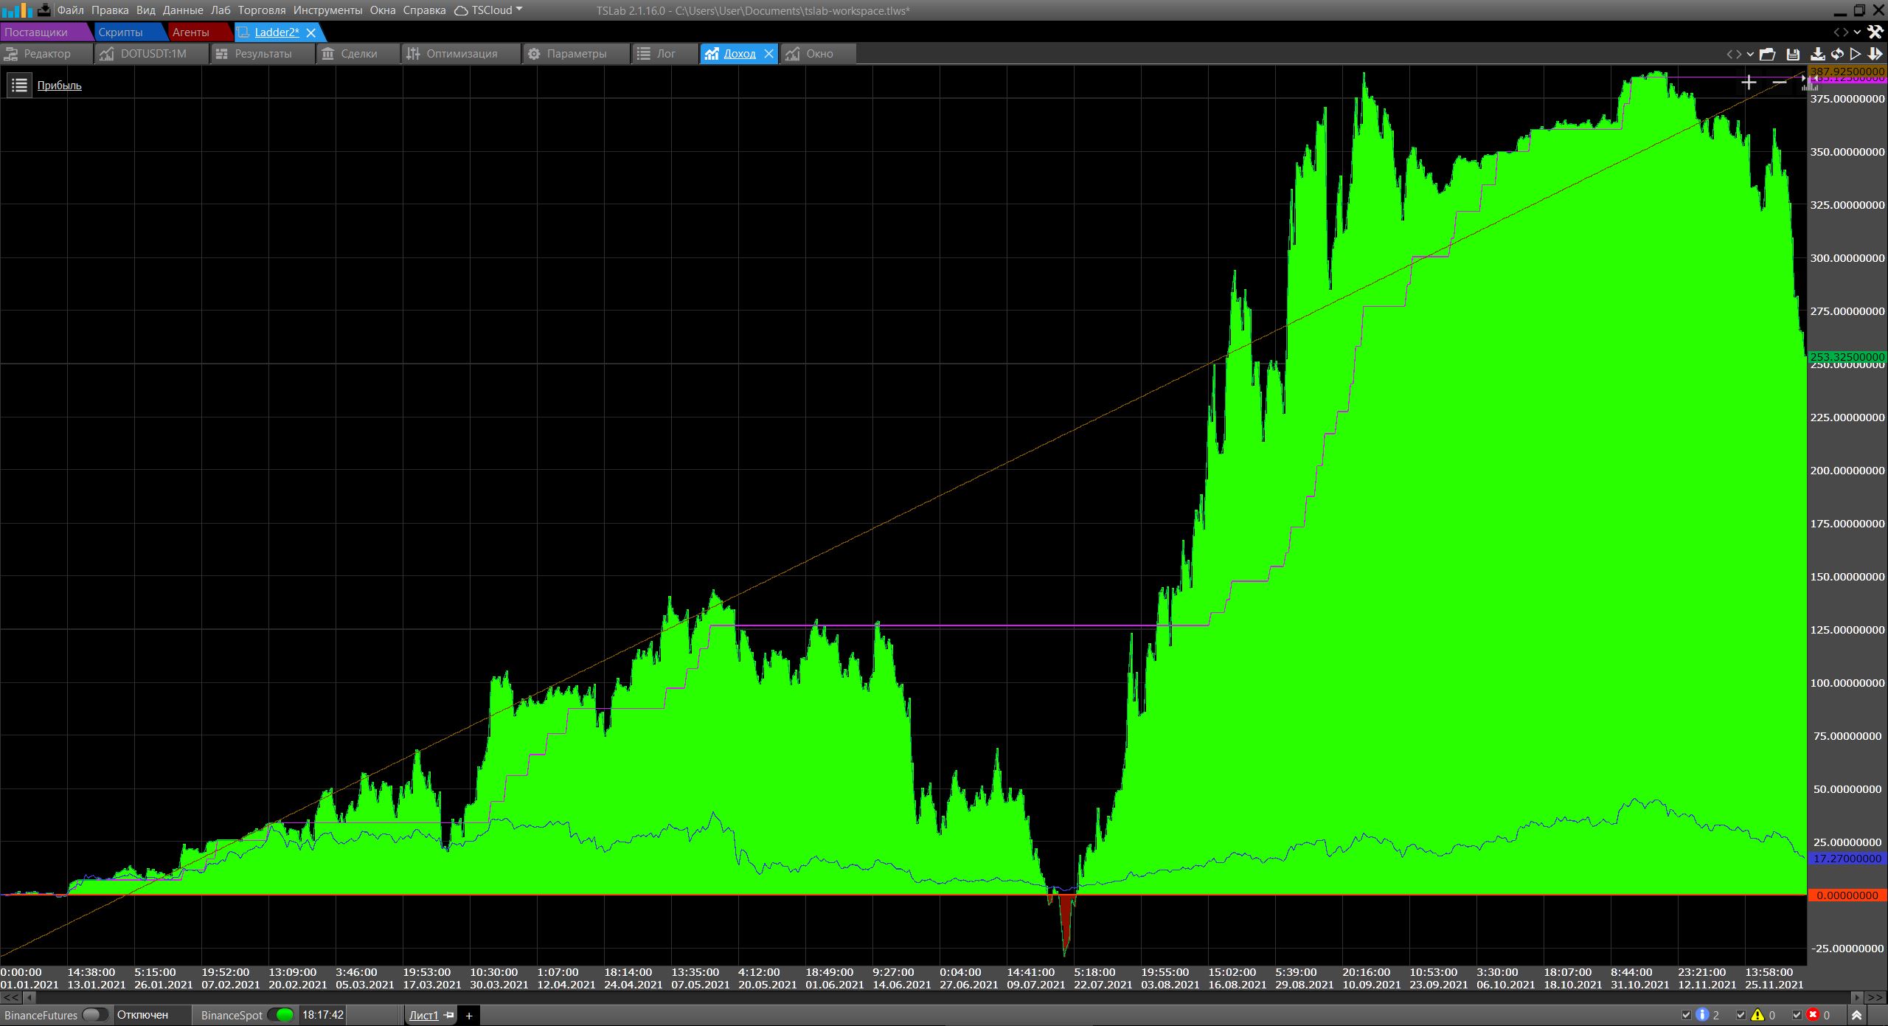Screen dimensions: 1888x1026
Task: Click the Прибыль chart label link
Action: click(x=59, y=86)
